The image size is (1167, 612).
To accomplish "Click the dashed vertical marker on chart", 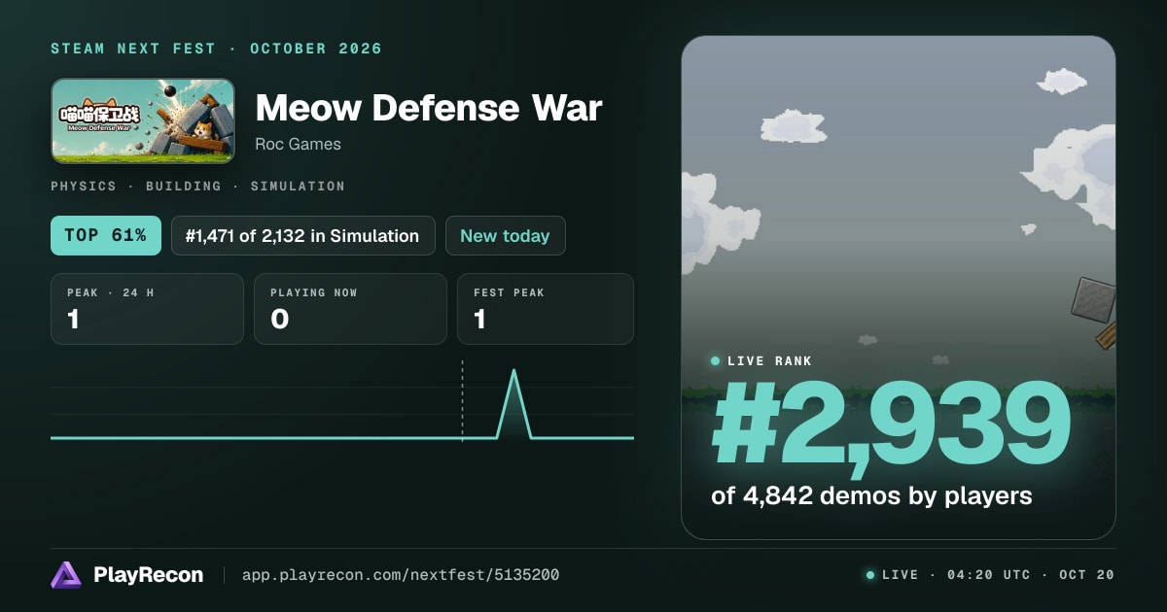I will [462, 400].
